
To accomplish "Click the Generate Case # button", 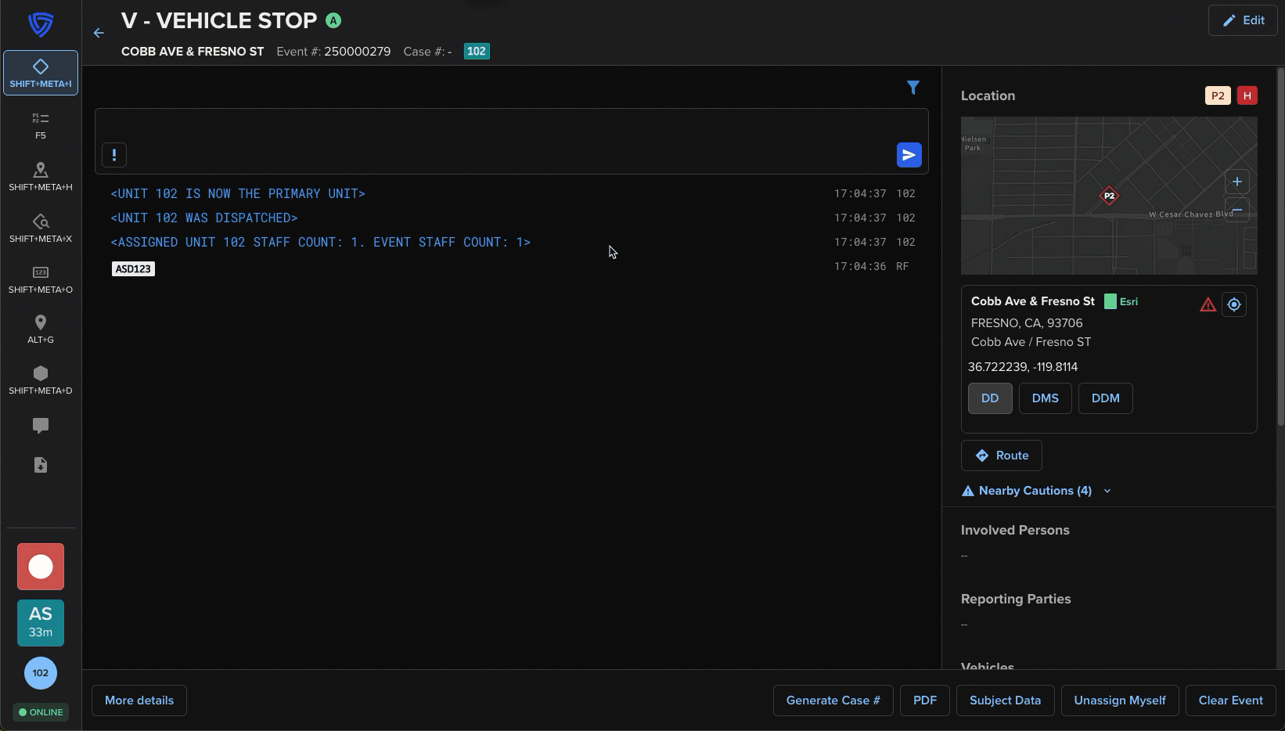I will point(833,700).
